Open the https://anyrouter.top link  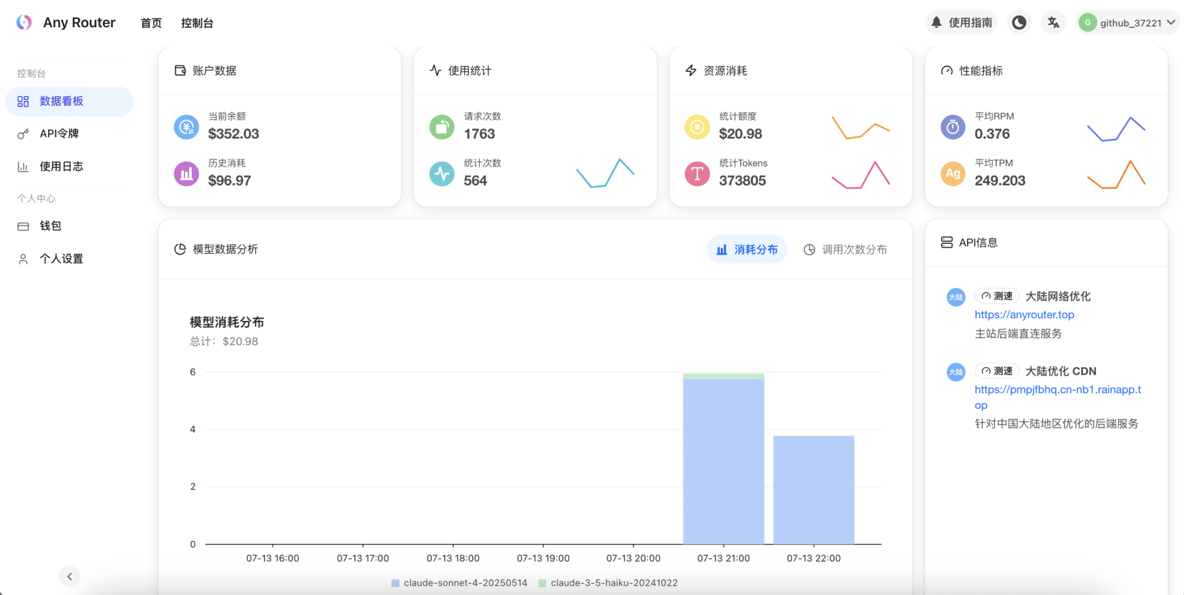coord(1024,315)
